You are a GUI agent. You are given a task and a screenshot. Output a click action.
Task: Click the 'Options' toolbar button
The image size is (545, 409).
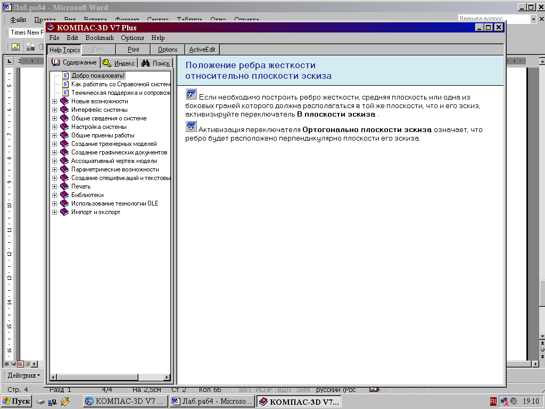pyautogui.click(x=168, y=50)
